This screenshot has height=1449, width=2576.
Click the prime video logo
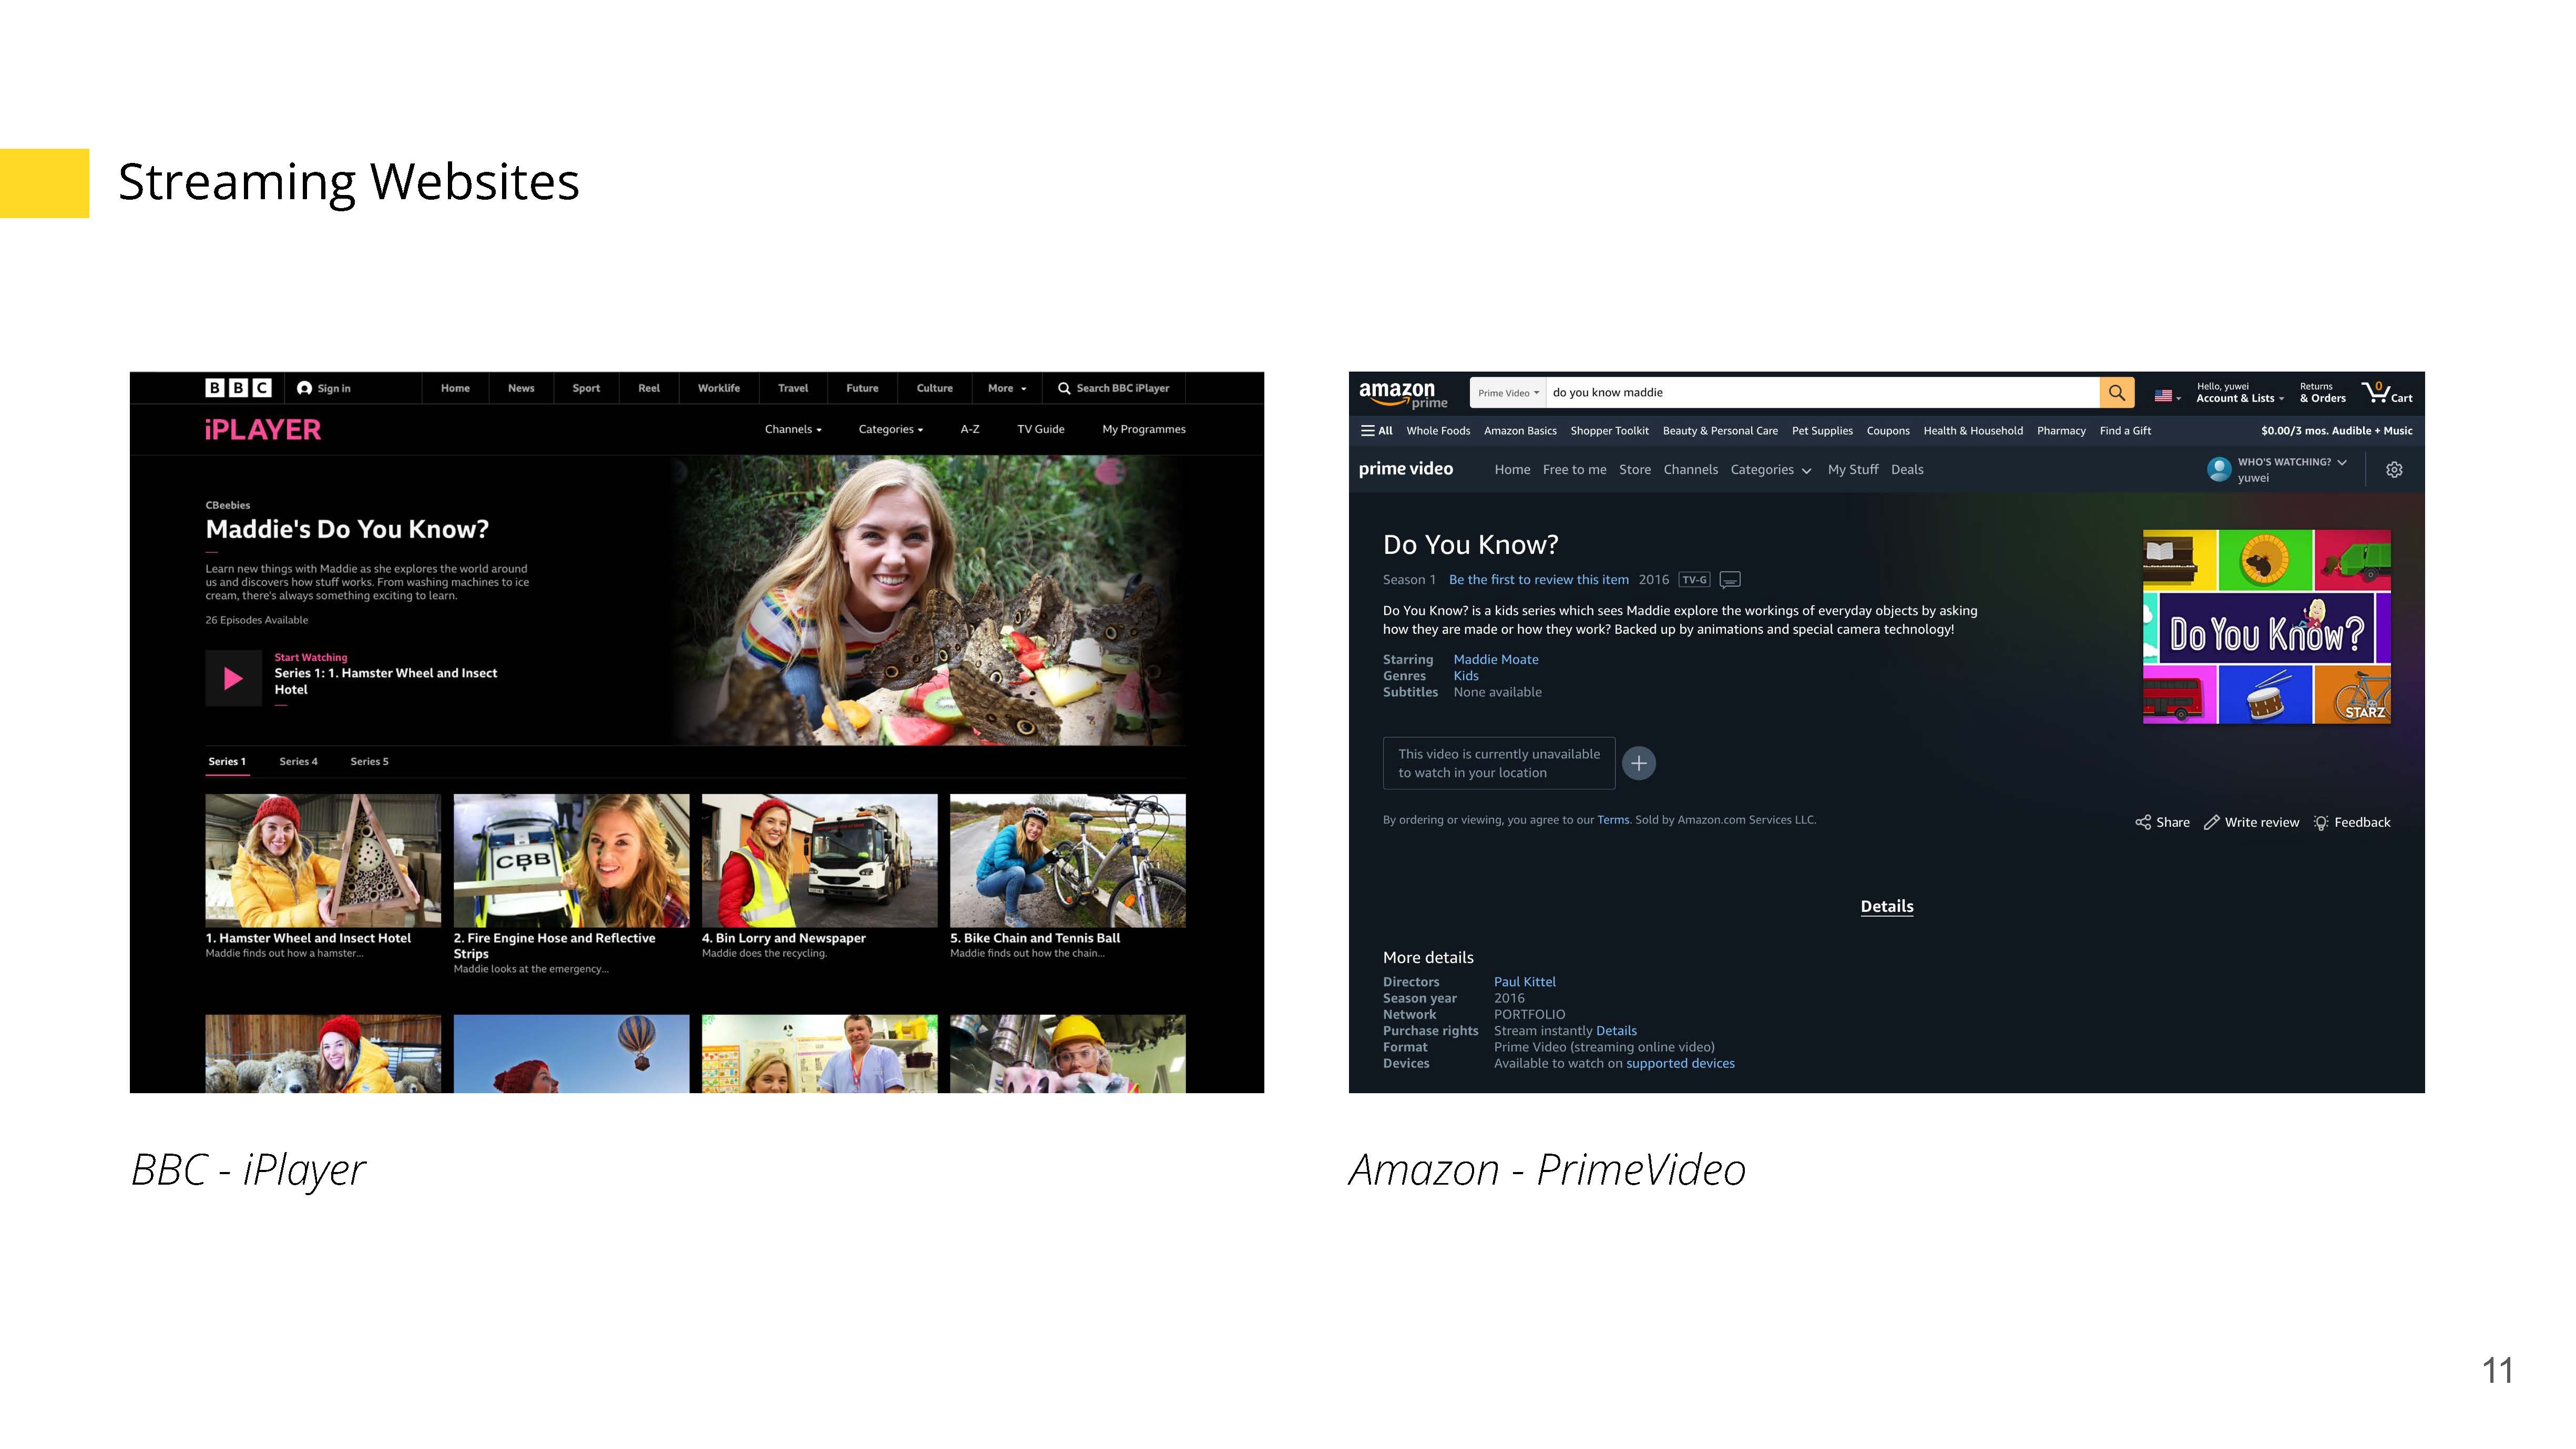point(1405,469)
